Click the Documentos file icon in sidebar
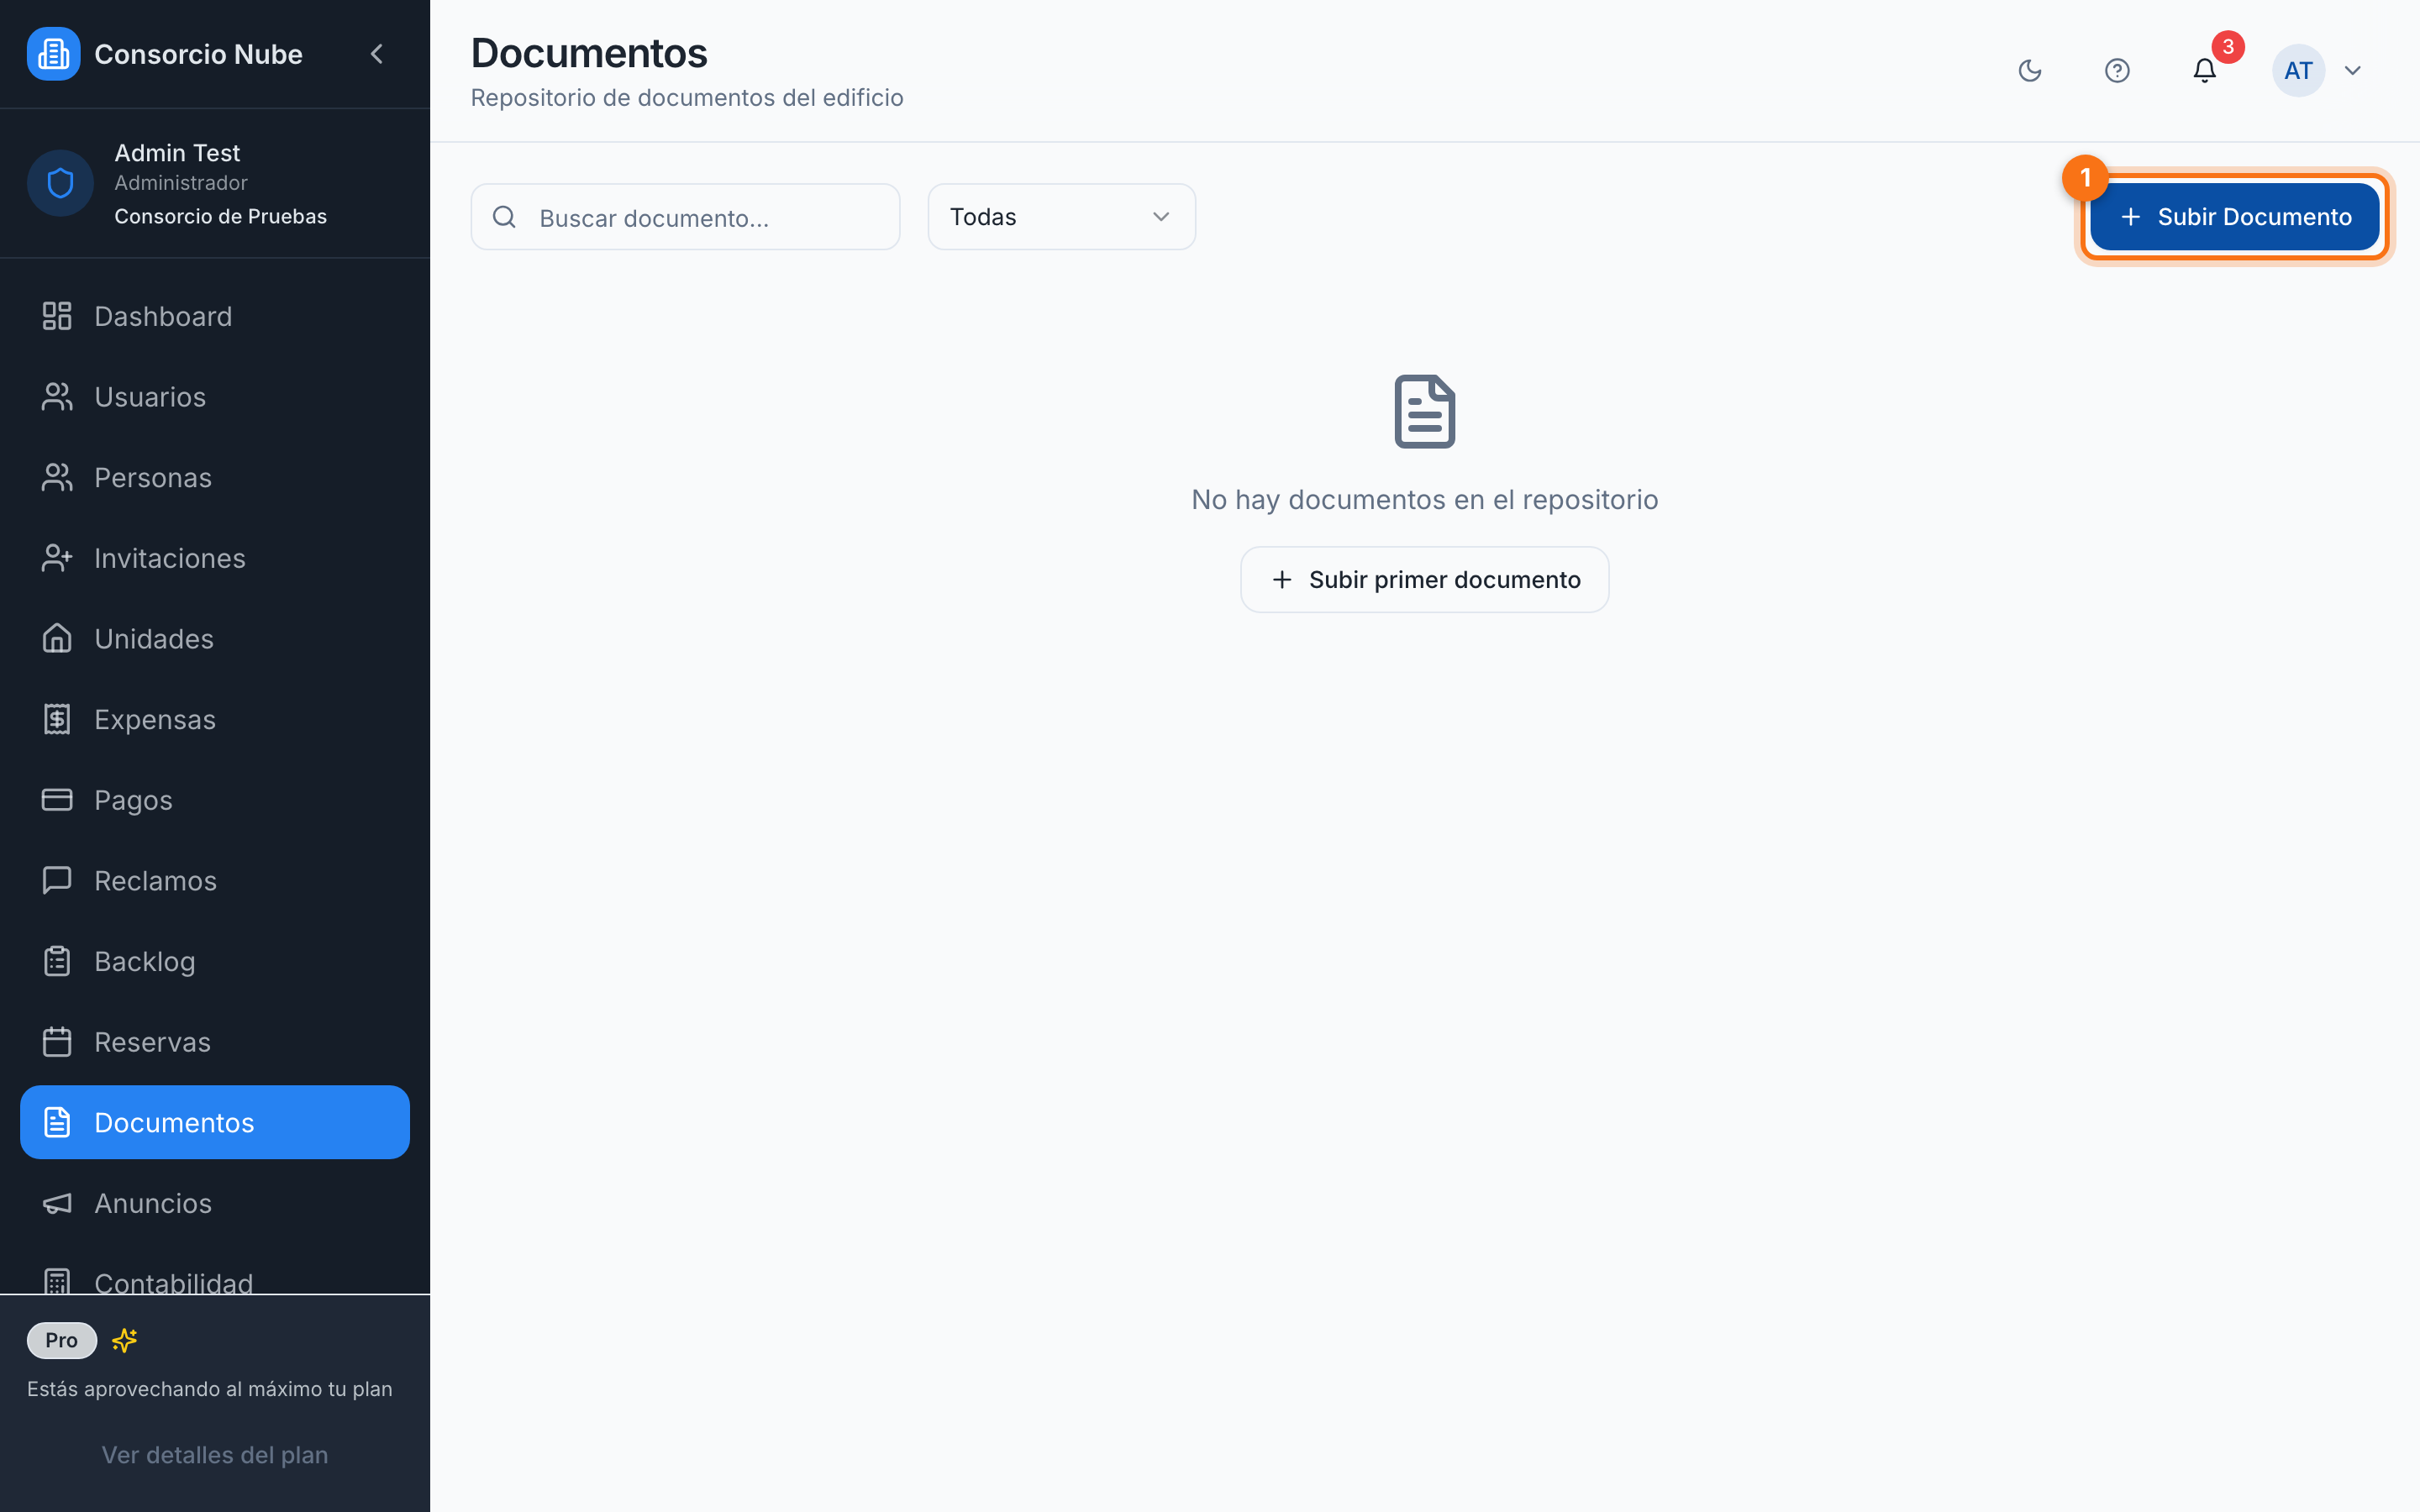Image resolution: width=2420 pixels, height=1512 pixels. 57,1122
